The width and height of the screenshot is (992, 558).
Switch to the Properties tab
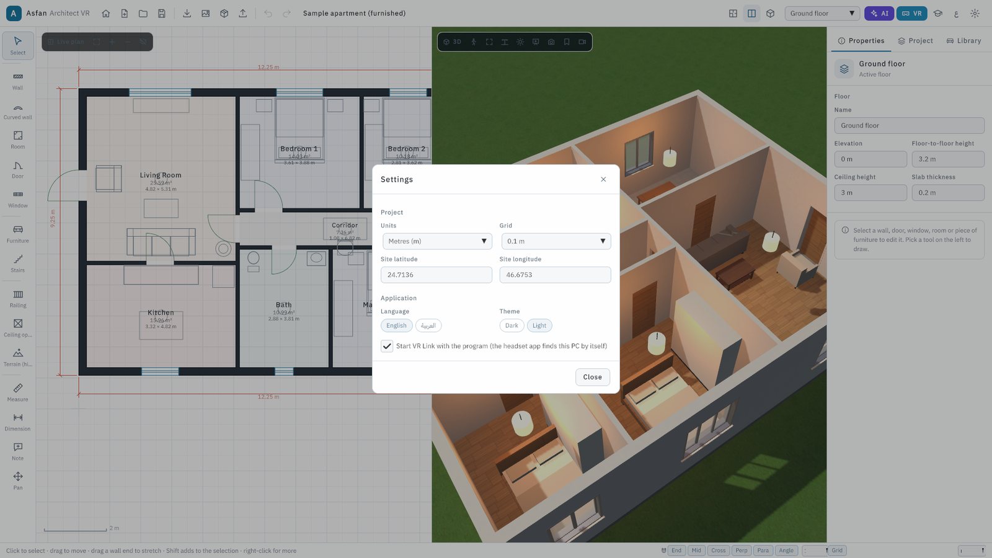tap(861, 41)
